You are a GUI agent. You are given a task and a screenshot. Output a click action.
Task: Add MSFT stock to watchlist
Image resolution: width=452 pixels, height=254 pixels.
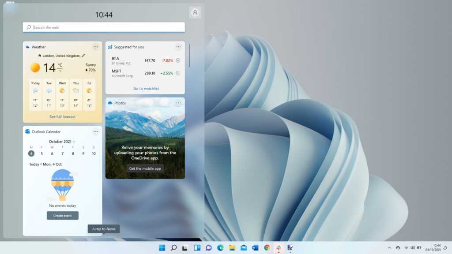[x=178, y=73]
